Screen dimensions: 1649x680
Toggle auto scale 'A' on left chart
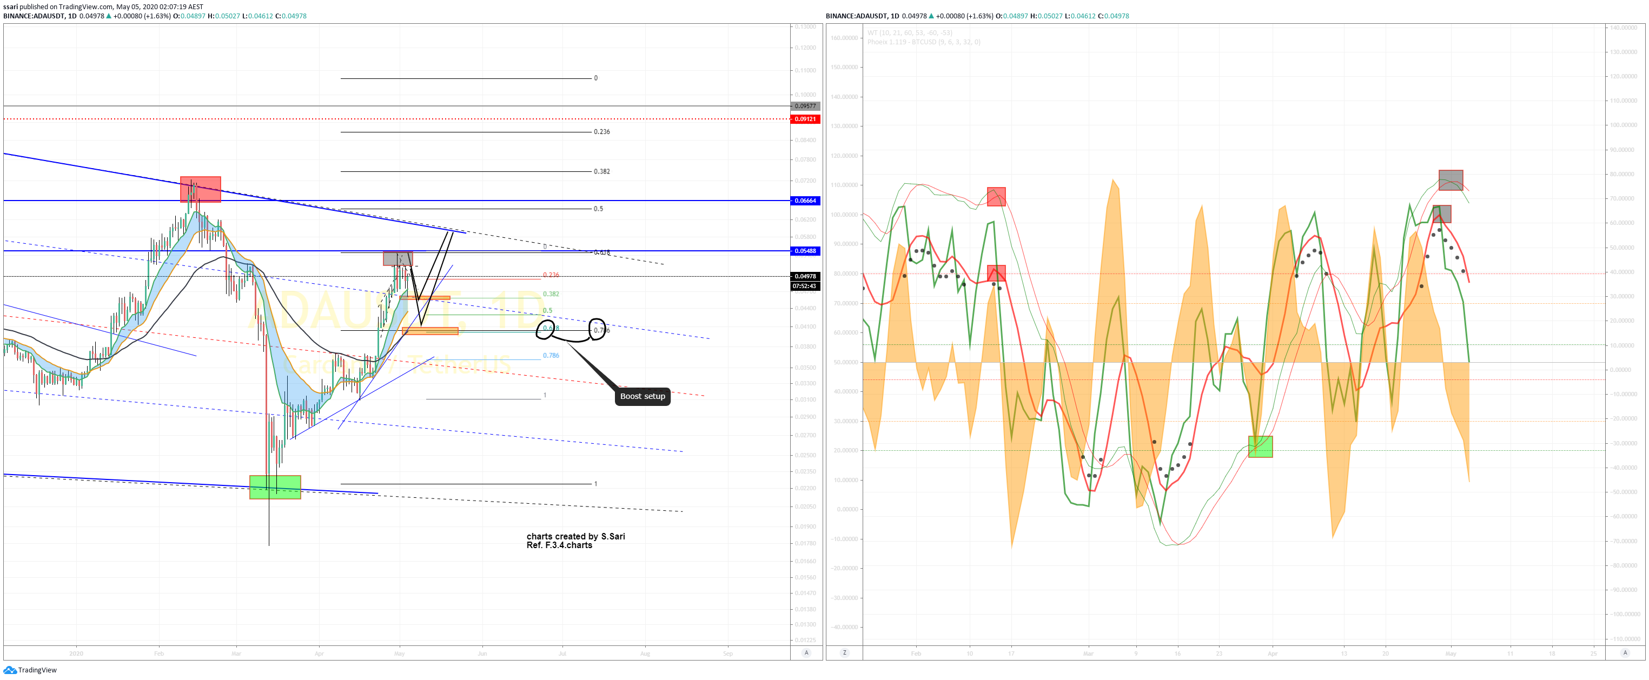806,652
